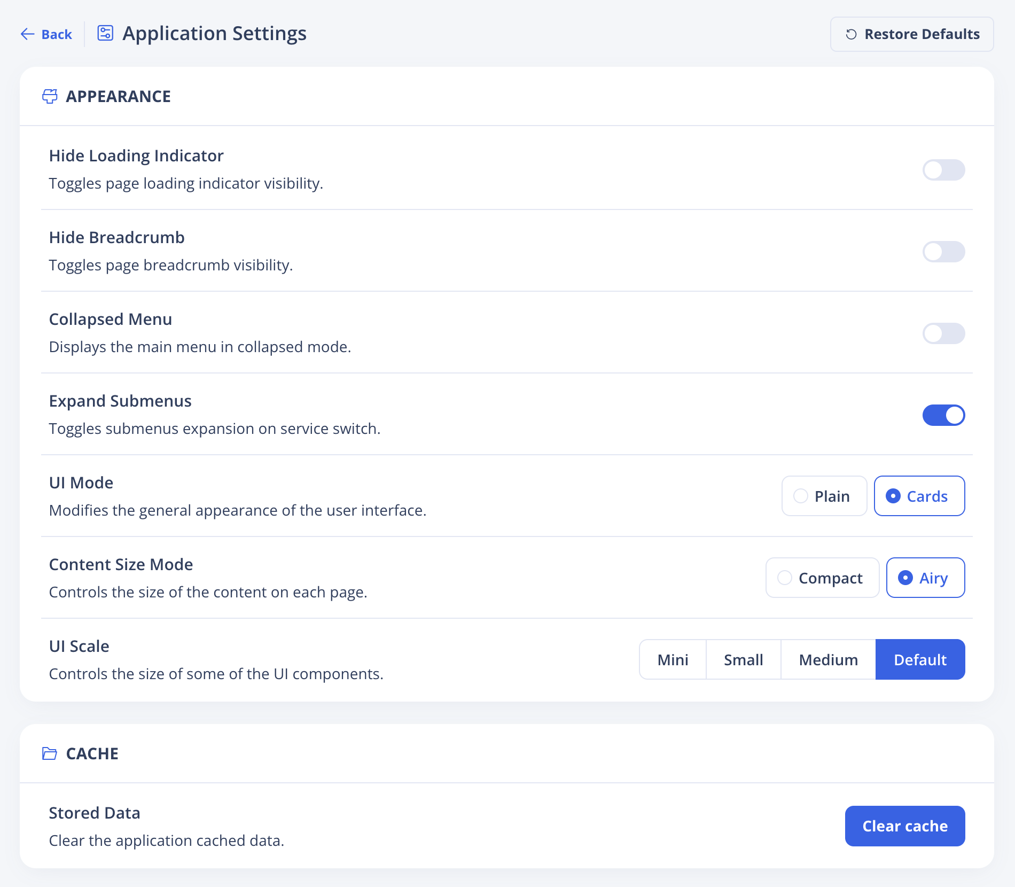
Task: Enable the Collapsed Menu setting
Action: click(x=943, y=333)
